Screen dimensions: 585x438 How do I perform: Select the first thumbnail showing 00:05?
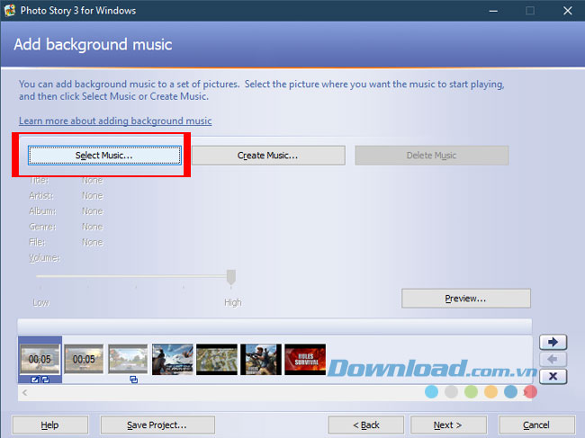point(40,359)
